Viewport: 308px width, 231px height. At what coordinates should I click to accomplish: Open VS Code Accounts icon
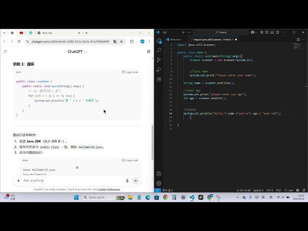click(x=159, y=174)
